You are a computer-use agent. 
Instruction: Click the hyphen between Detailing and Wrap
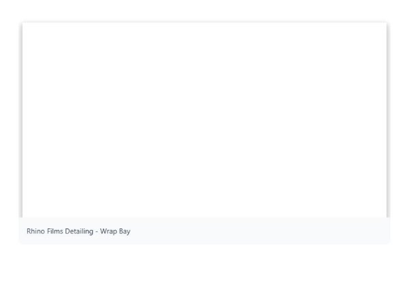(x=97, y=231)
